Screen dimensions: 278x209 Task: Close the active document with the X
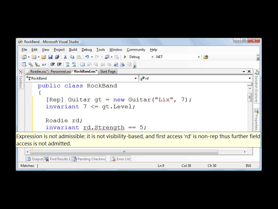pyautogui.click(x=249, y=71)
